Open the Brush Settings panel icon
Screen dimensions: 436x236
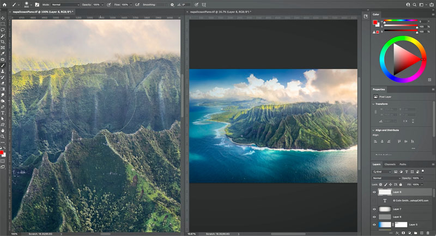[37, 5]
